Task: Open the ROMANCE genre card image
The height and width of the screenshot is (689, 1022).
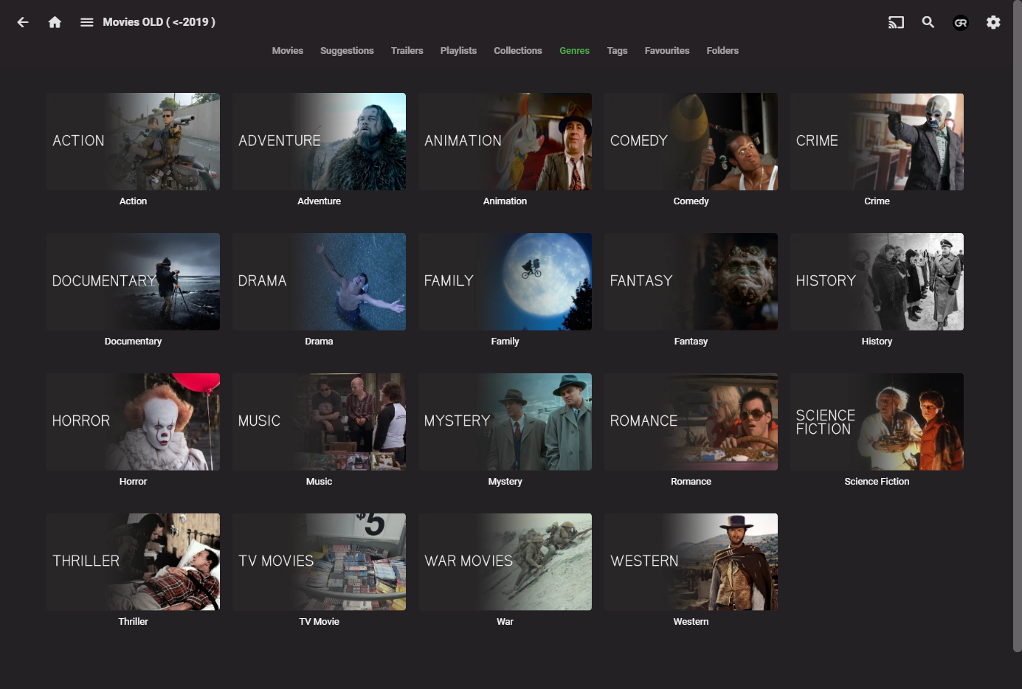Action: pyautogui.click(x=691, y=422)
